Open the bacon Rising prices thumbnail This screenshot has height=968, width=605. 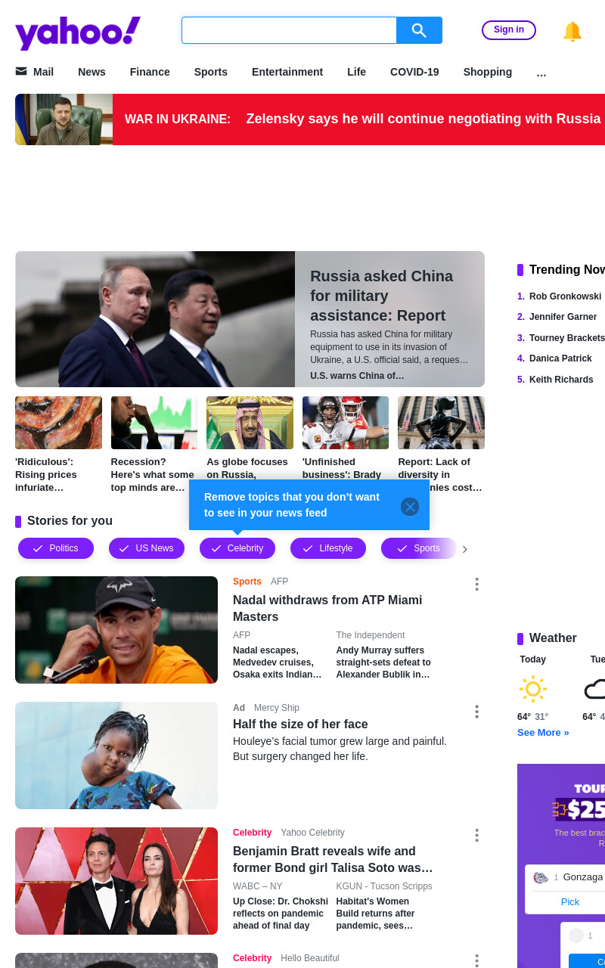tap(58, 423)
